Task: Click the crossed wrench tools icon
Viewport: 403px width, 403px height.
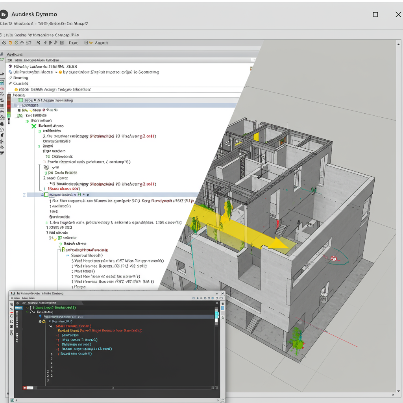Action: (38, 43)
